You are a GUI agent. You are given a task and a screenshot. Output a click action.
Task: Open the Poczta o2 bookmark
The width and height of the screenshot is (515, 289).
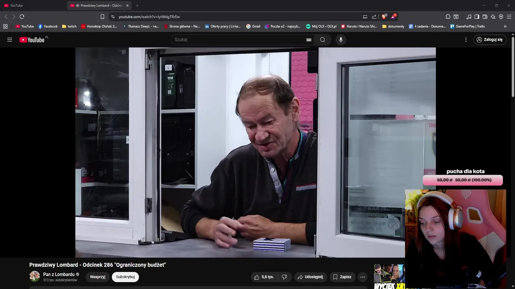click(x=282, y=26)
